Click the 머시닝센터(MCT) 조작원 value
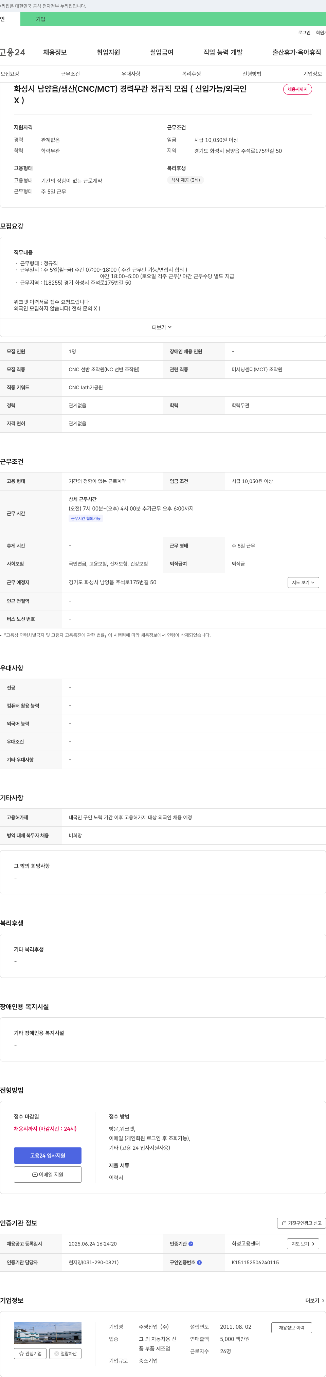 coord(256,369)
